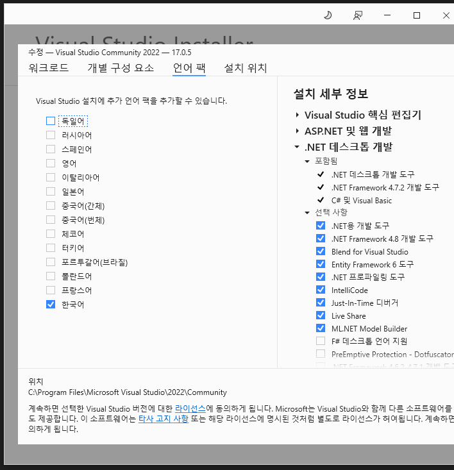Check the 포르투갈어(브라질) language pack

(51, 262)
